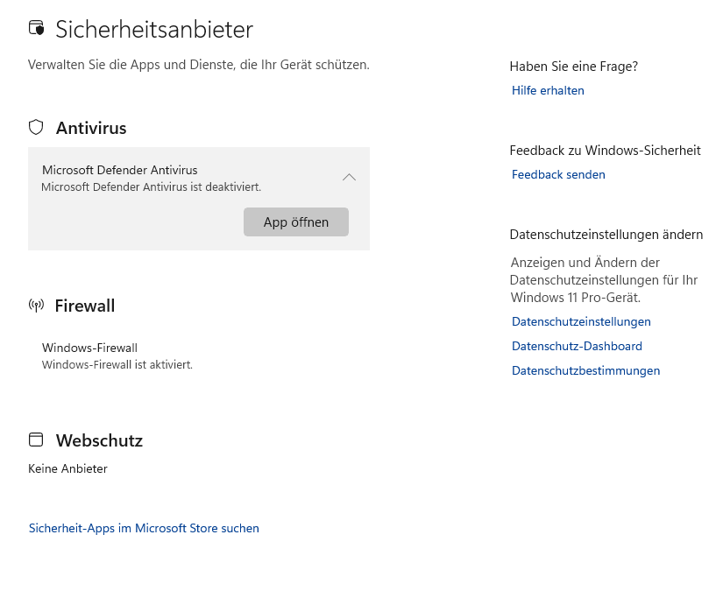Click 'Microsoft Defender Antivirus ist deaktiviert.' status text

pyautogui.click(x=152, y=187)
